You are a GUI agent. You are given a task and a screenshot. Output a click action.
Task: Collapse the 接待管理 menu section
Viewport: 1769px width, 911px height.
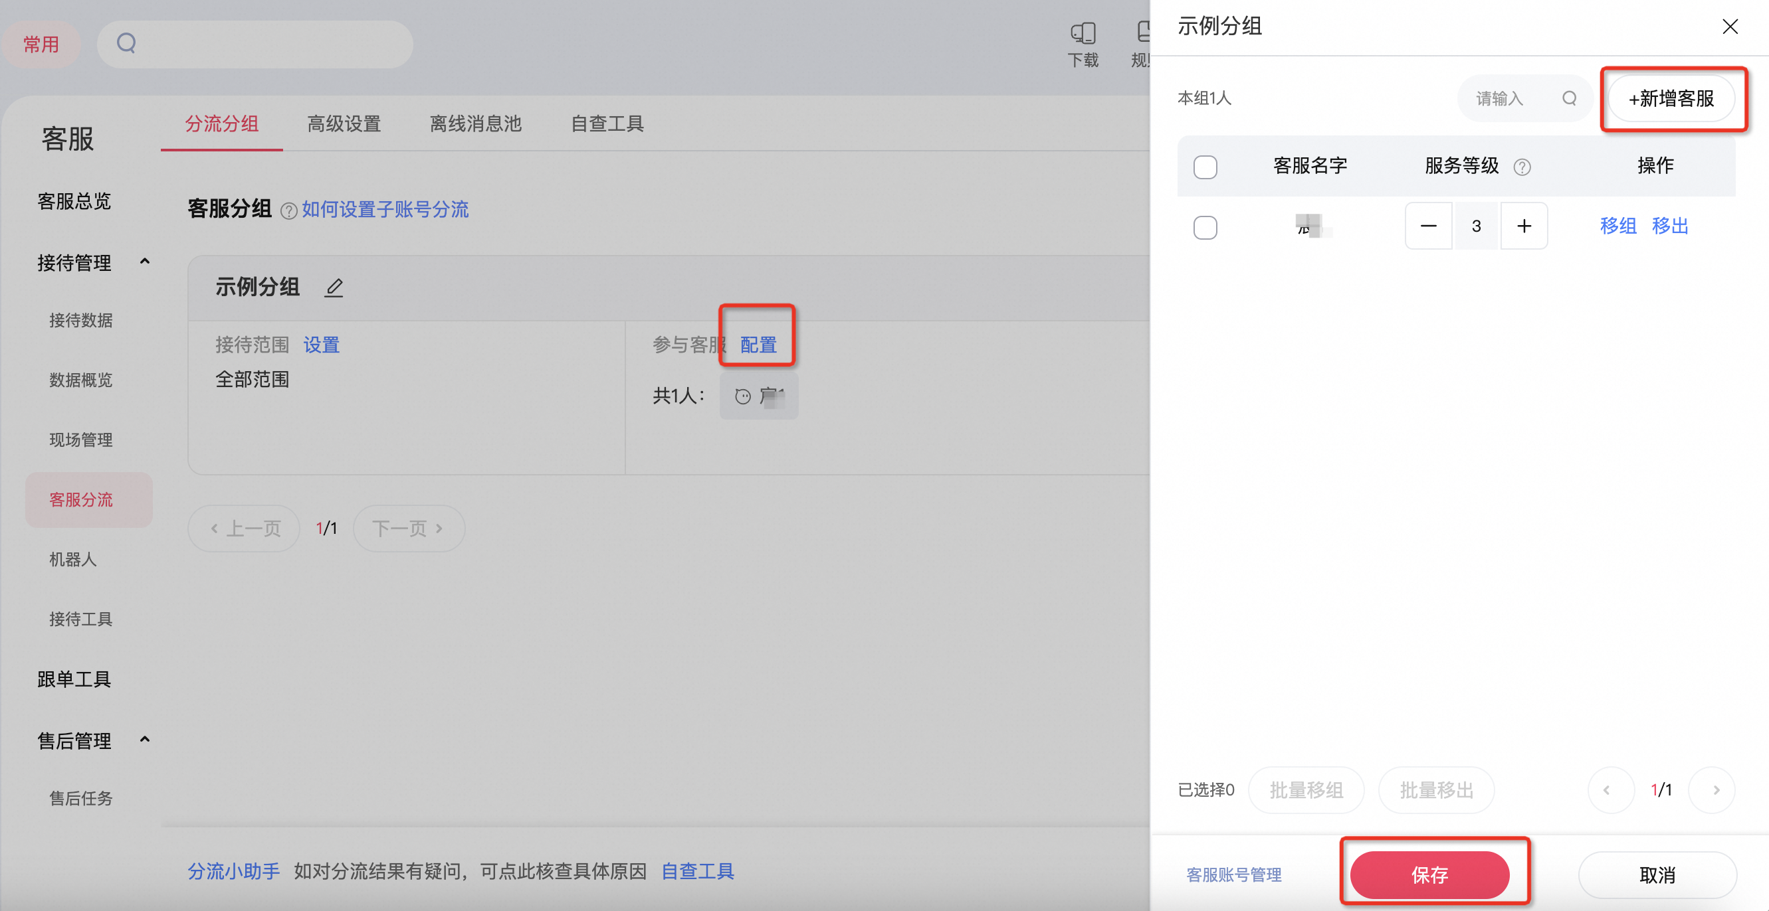[x=145, y=262]
